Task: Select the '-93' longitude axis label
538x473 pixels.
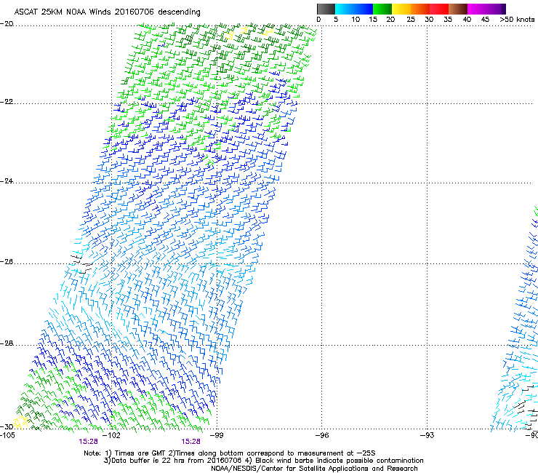Action: click(x=427, y=435)
